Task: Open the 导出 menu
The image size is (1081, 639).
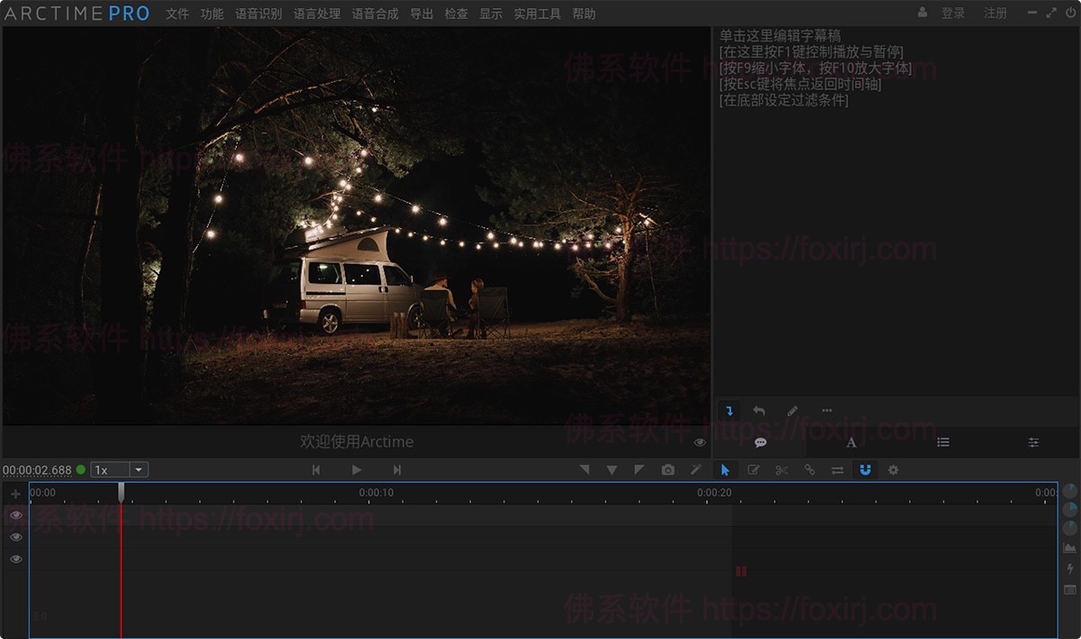Action: (421, 14)
